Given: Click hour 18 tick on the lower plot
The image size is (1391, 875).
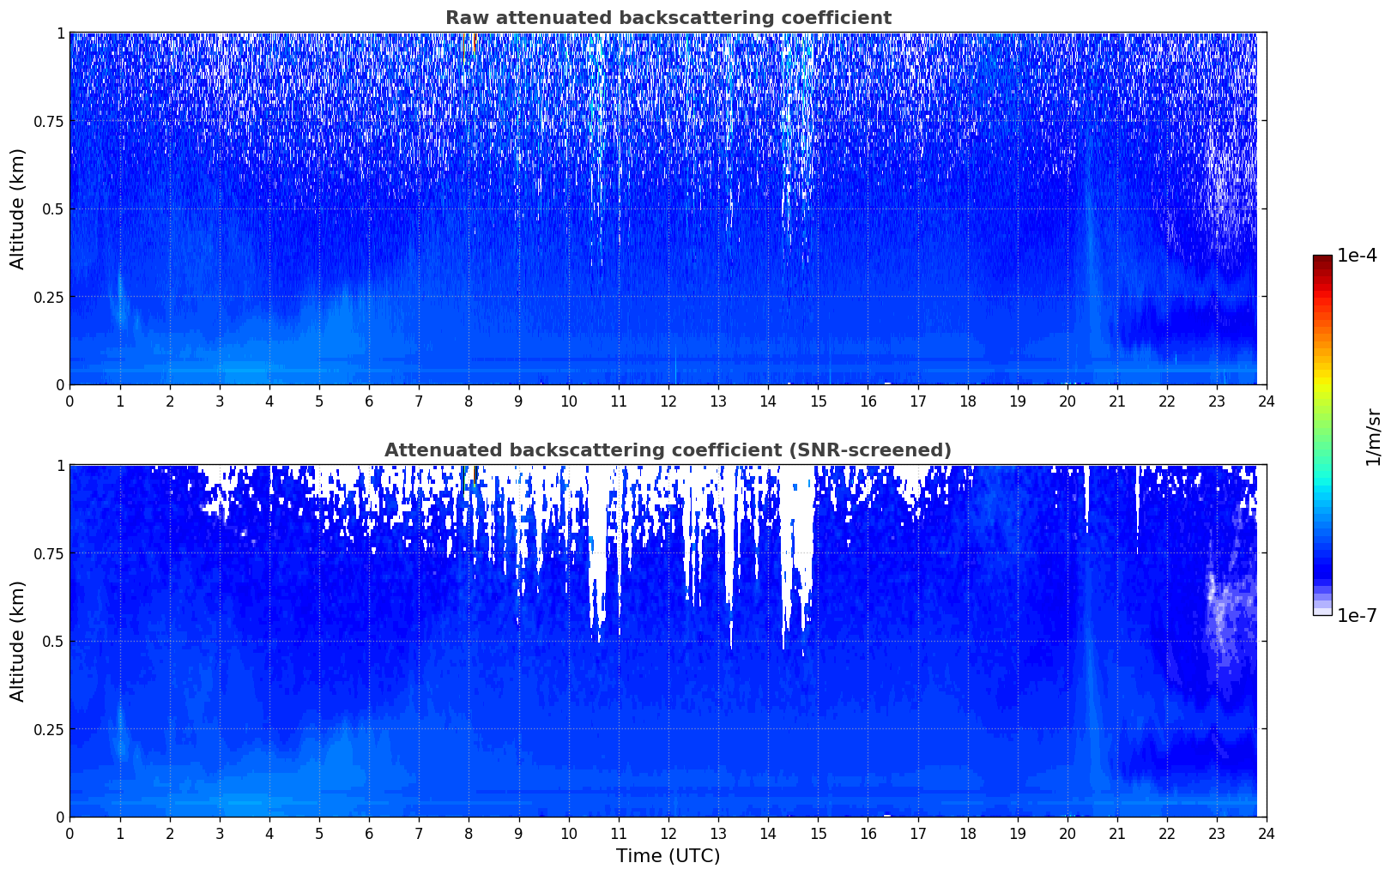Looking at the screenshot, I should click(967, 833).
